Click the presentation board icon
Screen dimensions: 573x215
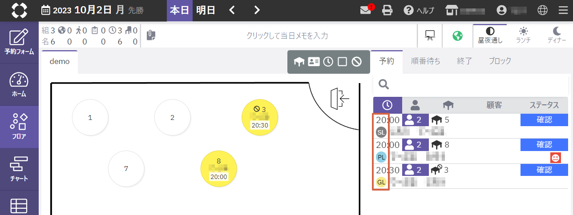pos(430,36)
